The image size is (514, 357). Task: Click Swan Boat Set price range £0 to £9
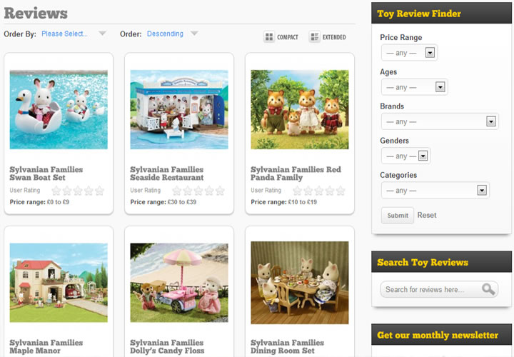39,202
